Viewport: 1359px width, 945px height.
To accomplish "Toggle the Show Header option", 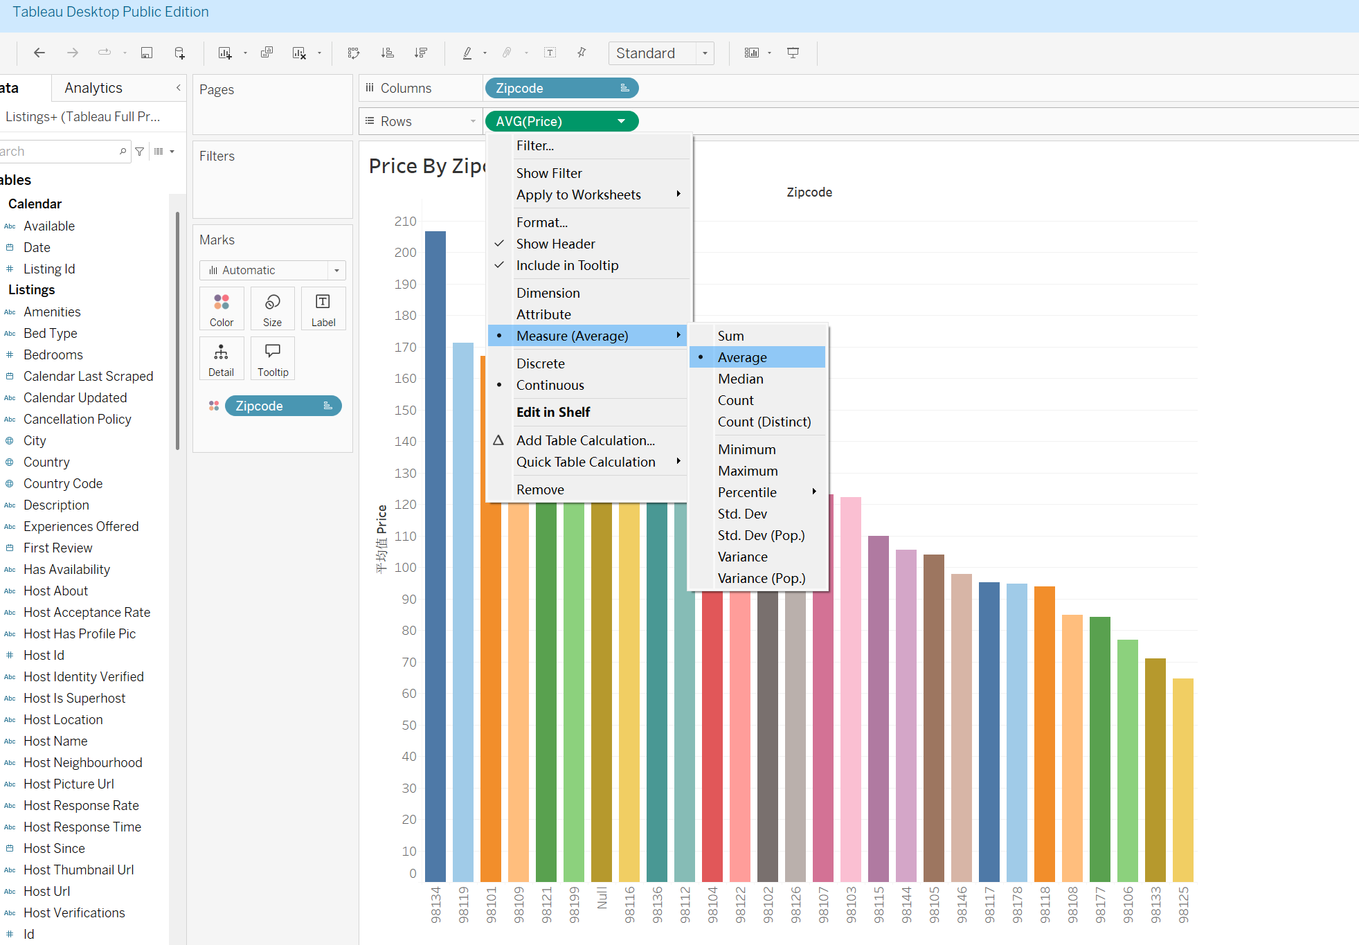I will [x=555, y=244].
